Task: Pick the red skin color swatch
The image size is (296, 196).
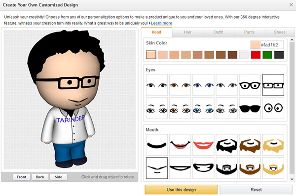Action: (256, 55)
